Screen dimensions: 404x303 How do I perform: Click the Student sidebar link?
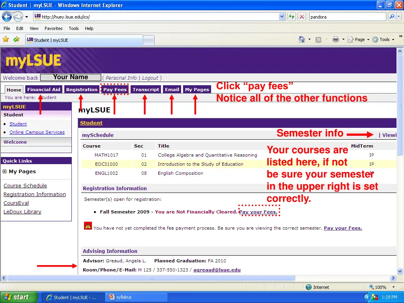[18, 124]
